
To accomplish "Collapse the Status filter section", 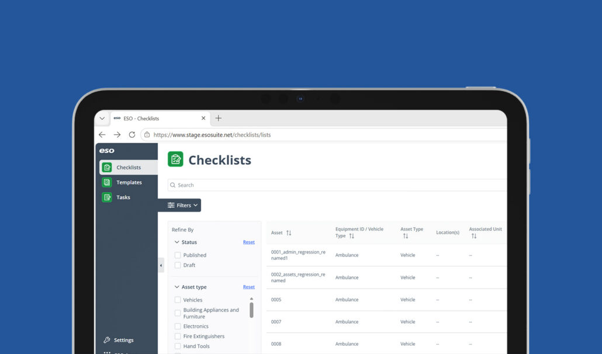I will pyautogui.click(x=177, y=242).
